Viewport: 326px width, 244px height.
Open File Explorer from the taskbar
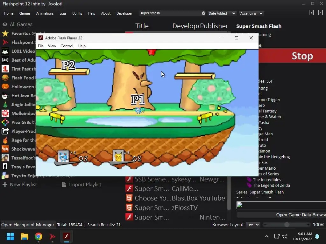point(24,236)
